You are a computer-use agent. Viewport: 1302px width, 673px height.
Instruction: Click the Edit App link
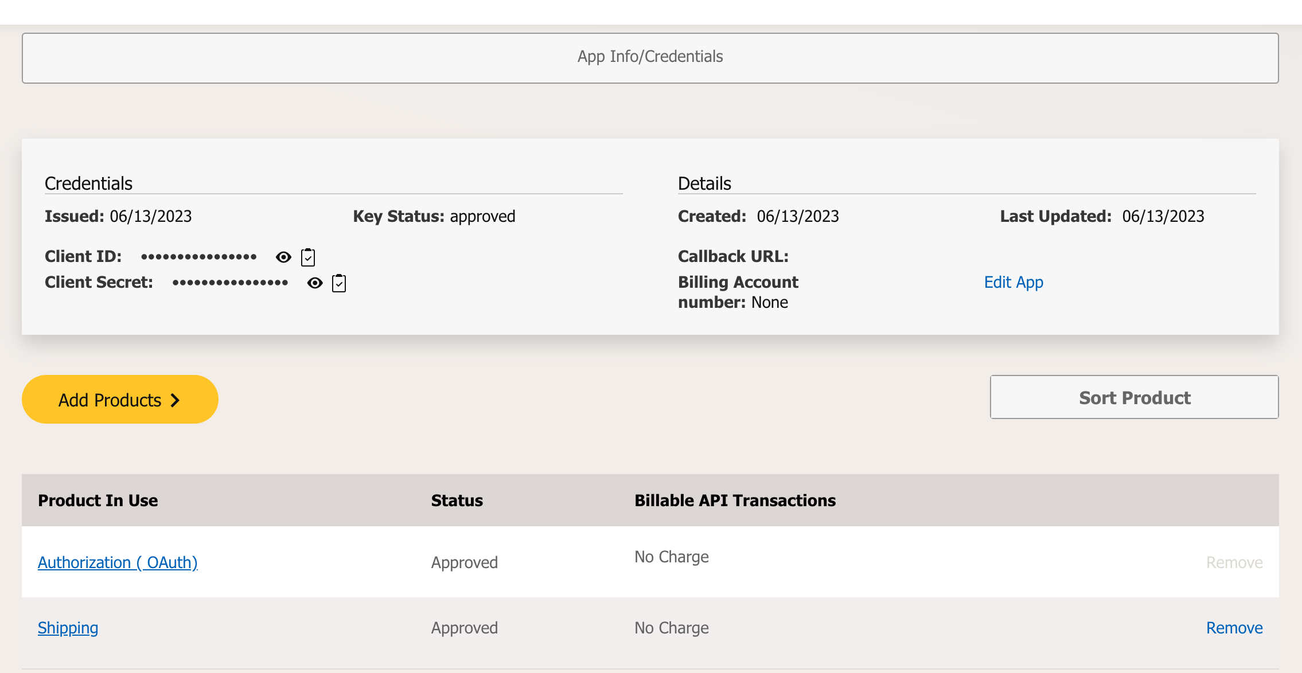tap(1013, 282)
